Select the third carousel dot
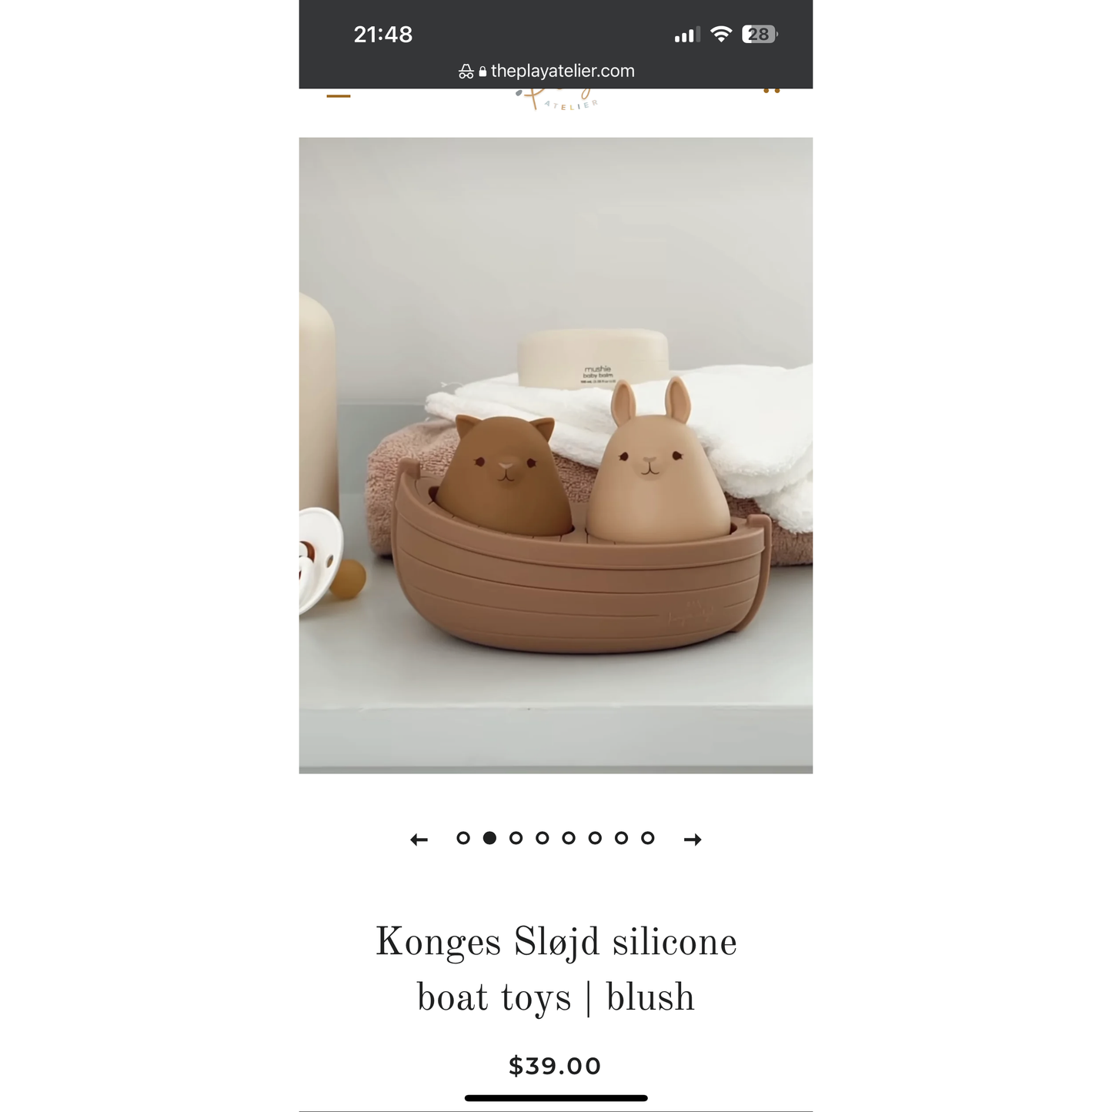The width and height of the screenshot is (1112, 1112). pyautogui.click(x=516, y=838)
